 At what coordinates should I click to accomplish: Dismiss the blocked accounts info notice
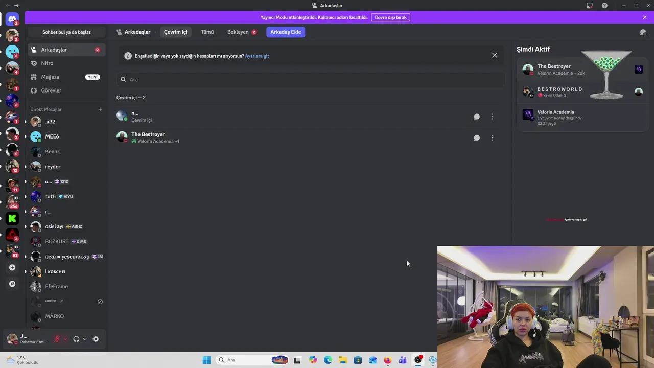coord(495,55)
